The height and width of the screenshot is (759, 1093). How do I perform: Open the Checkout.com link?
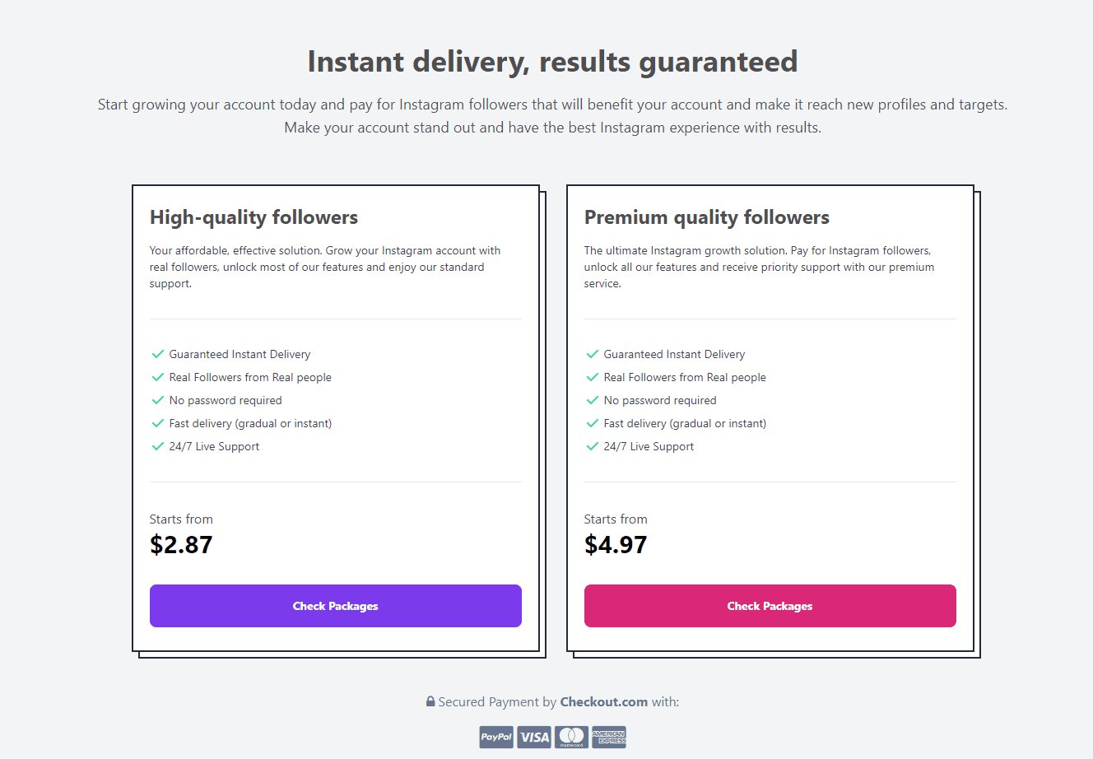(603, 702)
